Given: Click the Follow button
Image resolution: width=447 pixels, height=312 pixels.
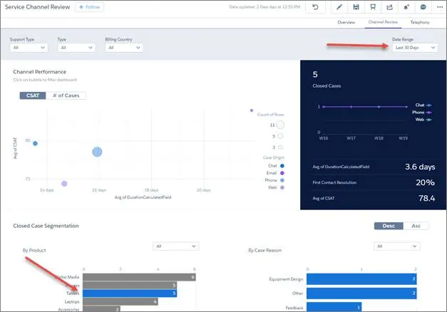Looking at the screenshot, I should 90,7.
